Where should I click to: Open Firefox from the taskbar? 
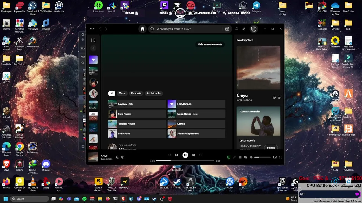coord(107,199)
